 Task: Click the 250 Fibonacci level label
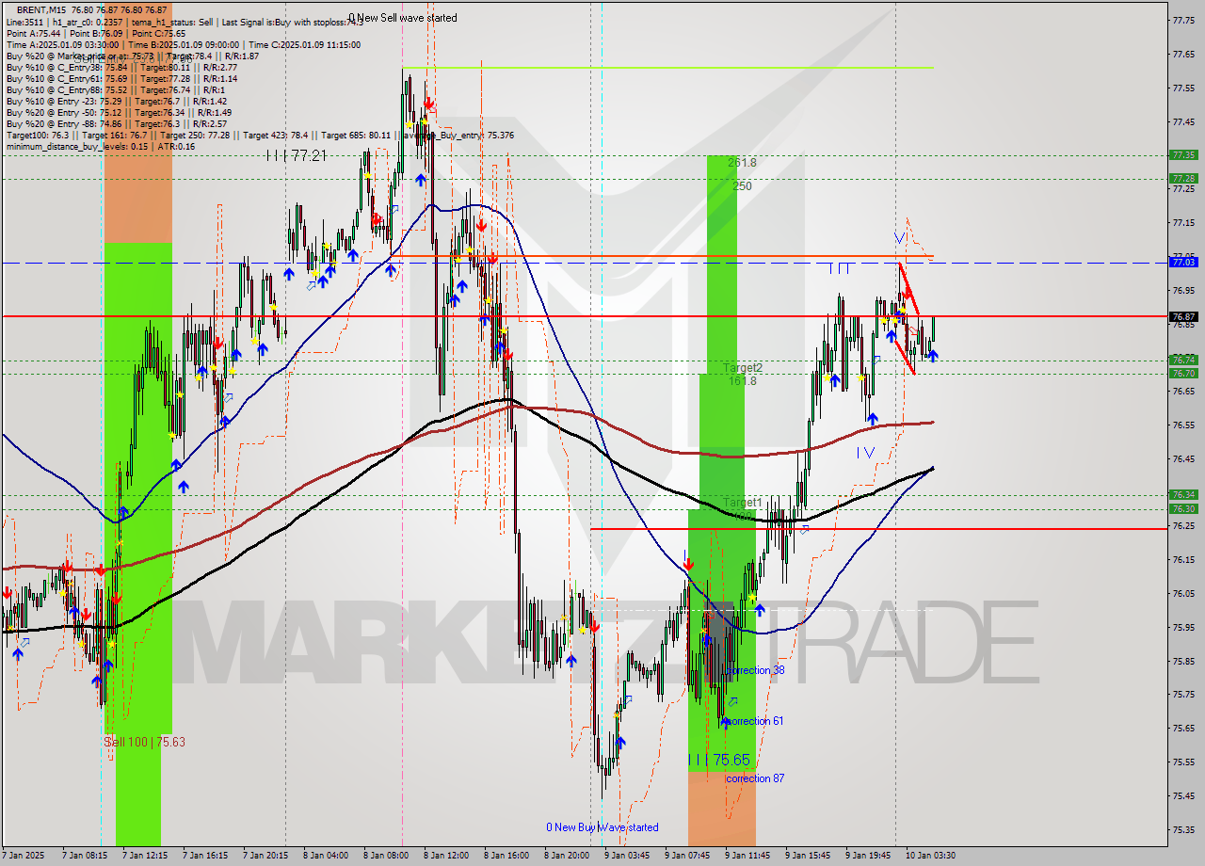click(x=743, y=186)
